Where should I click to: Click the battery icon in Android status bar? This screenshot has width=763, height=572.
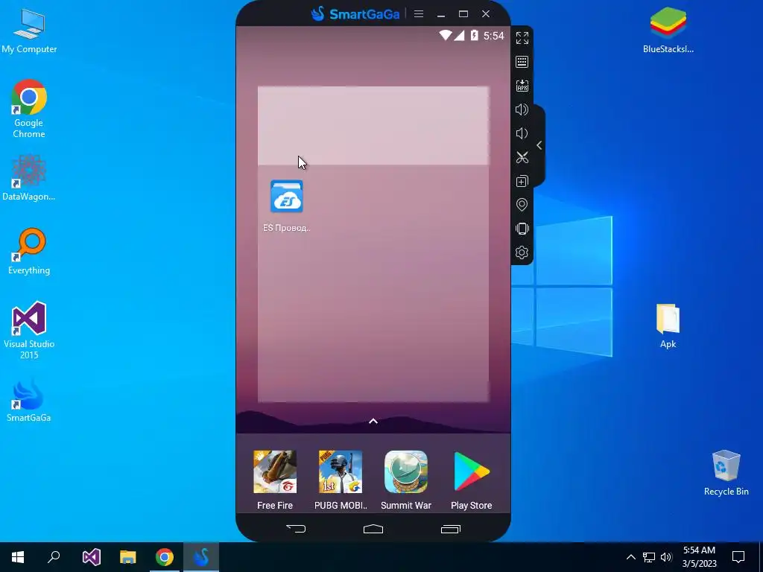pos(474,35)
